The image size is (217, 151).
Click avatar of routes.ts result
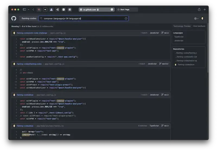14,126
